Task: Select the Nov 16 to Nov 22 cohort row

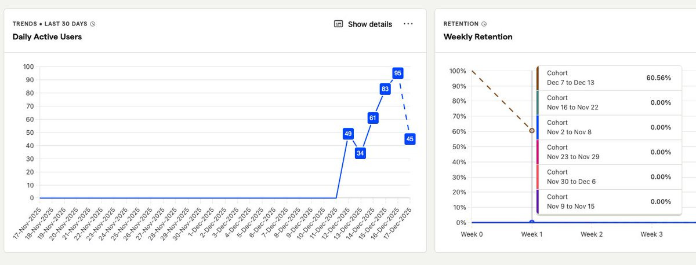Action: [x=608, y=102]
